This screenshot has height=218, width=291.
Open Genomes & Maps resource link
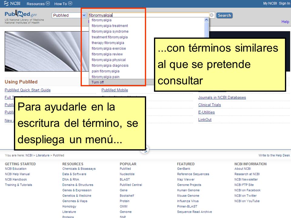pyautogui.click(x=75, y=201)
